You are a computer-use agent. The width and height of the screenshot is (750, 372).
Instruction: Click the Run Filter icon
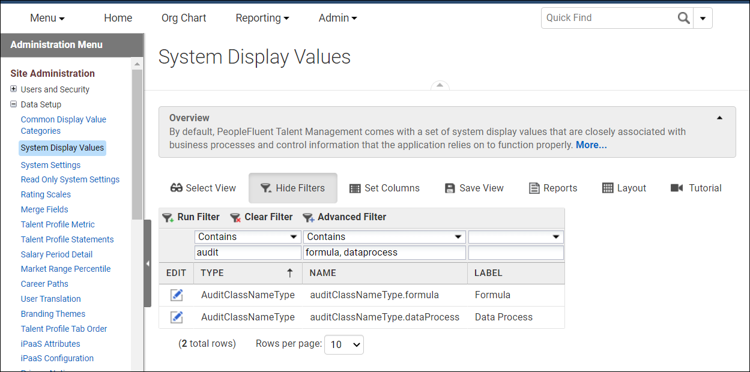click(168, 217)
